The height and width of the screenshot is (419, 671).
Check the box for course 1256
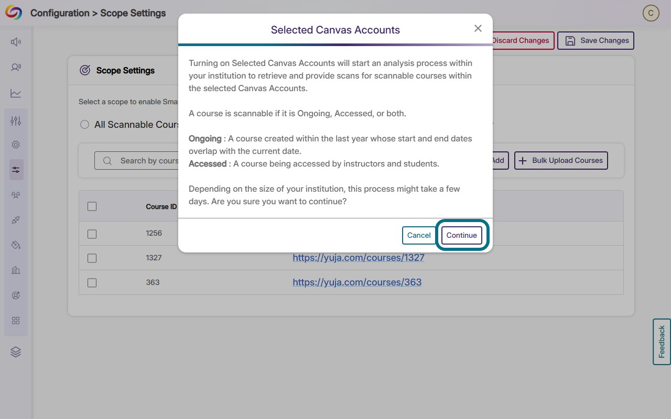[92, 234]
